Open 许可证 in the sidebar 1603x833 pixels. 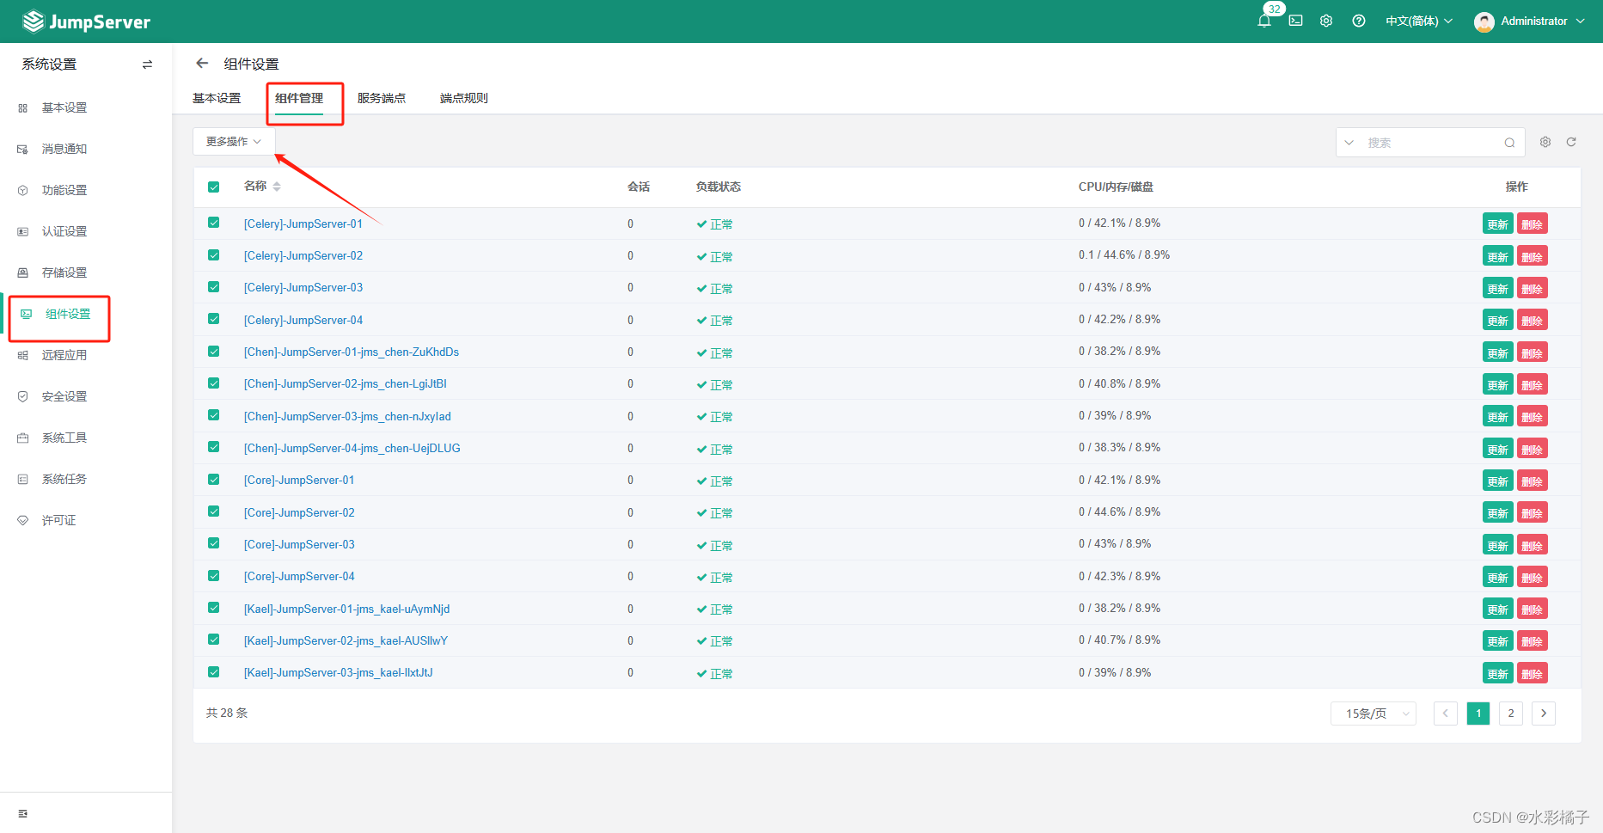tap(58, 520)
